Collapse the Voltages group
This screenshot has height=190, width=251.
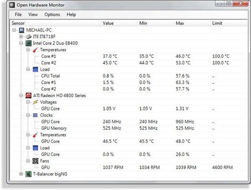click(x=28, y=102)
